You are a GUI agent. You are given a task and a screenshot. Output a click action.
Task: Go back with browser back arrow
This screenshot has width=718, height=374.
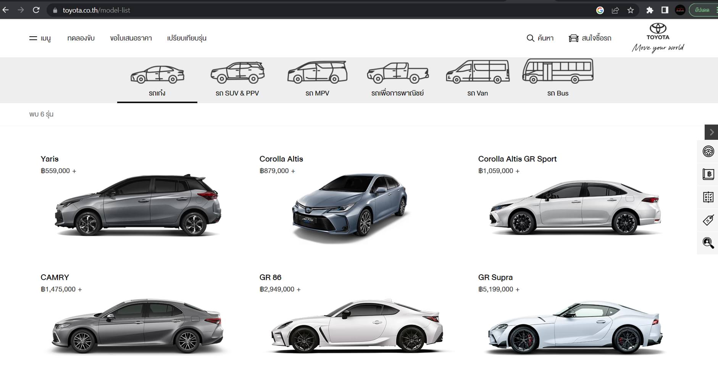(5, 10)
